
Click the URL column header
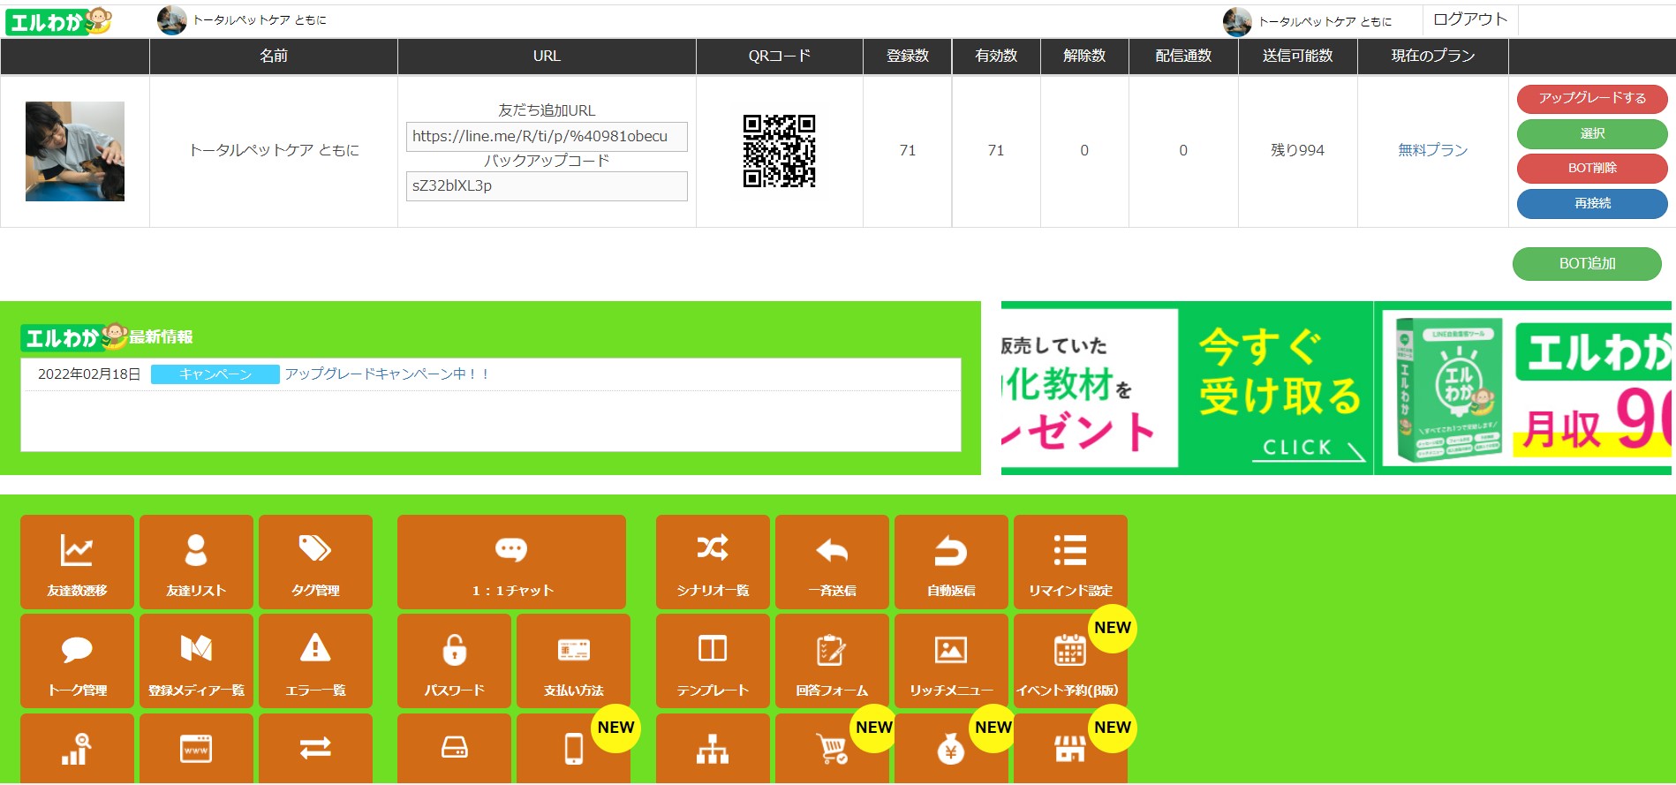547,56
